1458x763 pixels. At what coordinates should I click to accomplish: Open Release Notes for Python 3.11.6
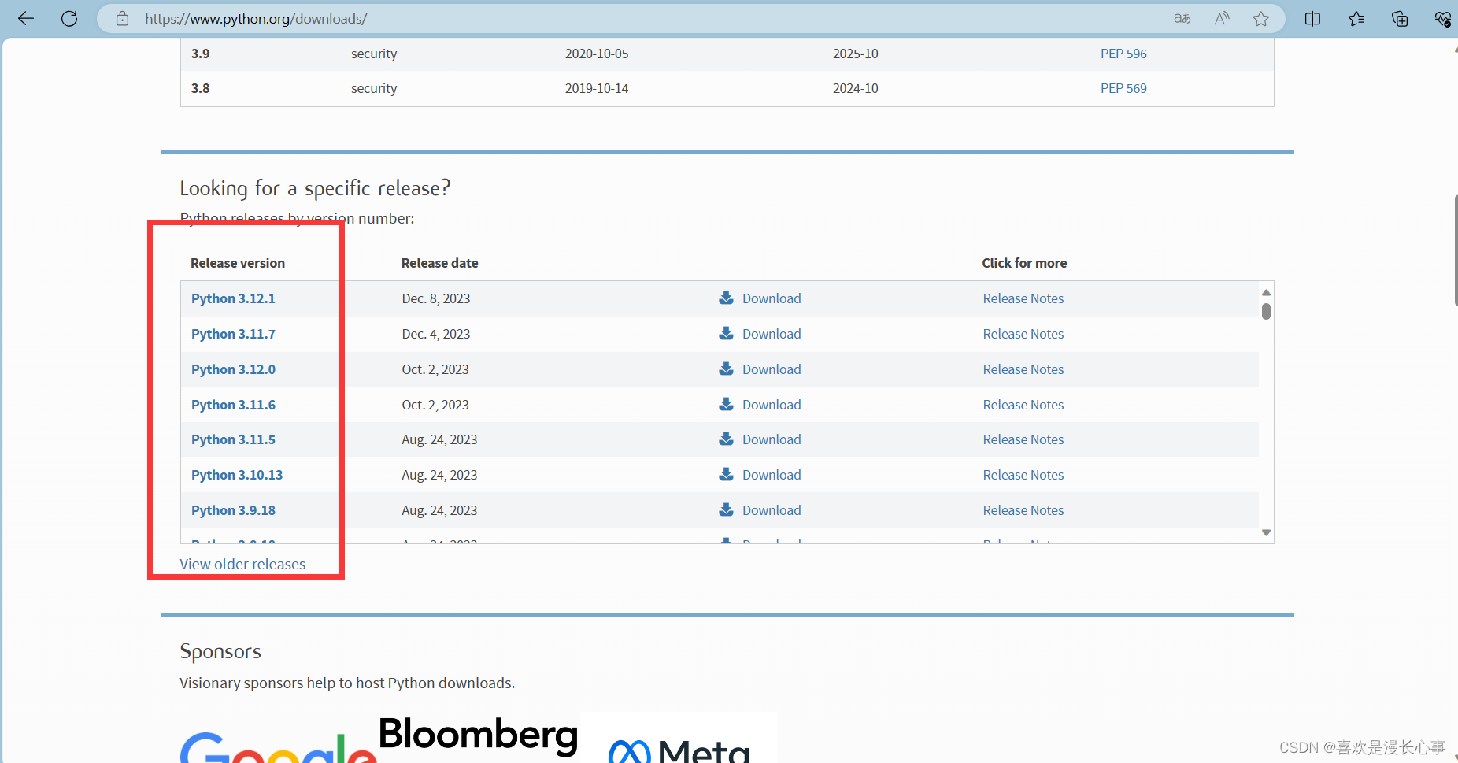(x=1023, y=405)
